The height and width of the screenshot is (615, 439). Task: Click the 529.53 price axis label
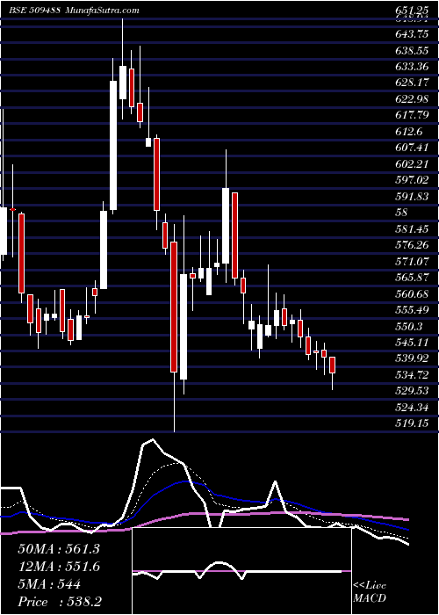[412, 392]
